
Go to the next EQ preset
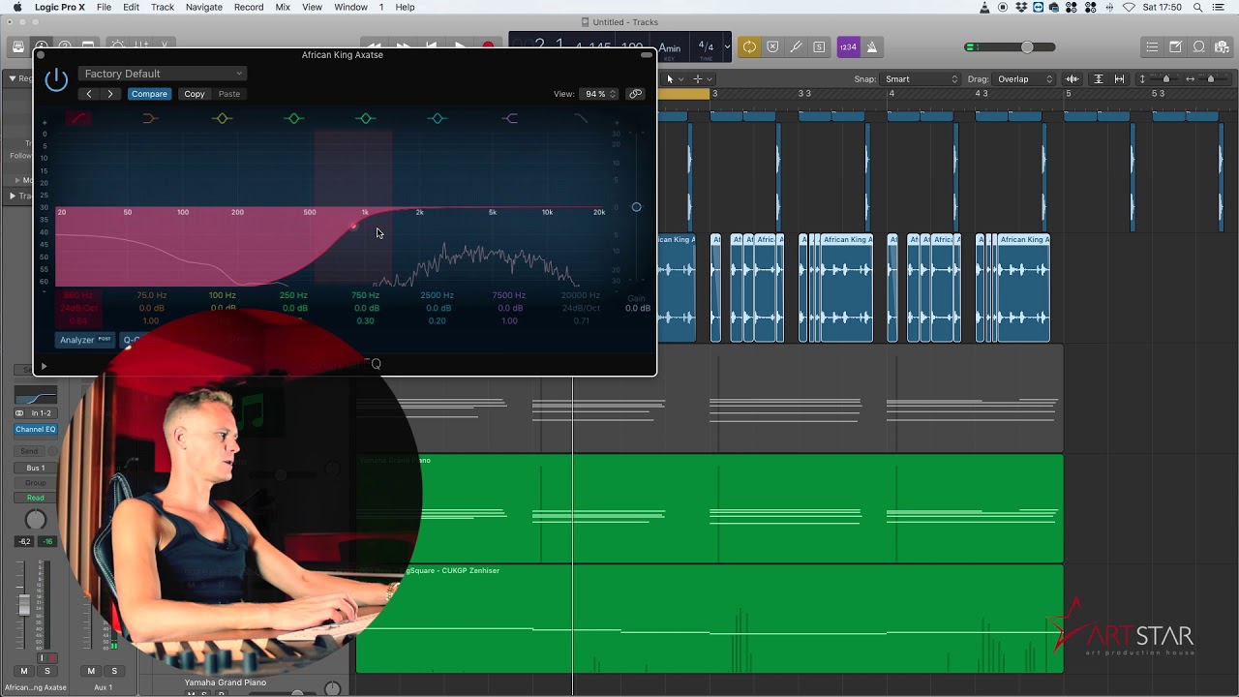pos(110,94)
